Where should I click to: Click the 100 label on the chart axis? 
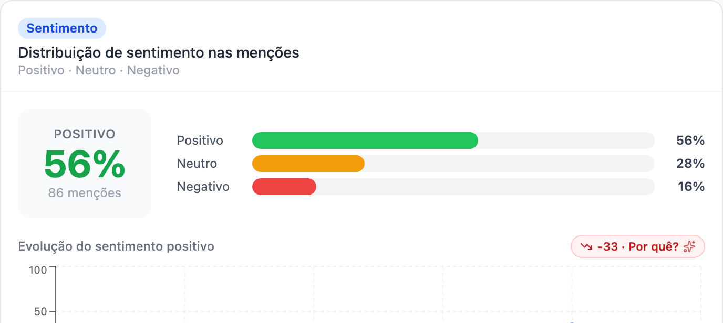click(x=38, y=271)
